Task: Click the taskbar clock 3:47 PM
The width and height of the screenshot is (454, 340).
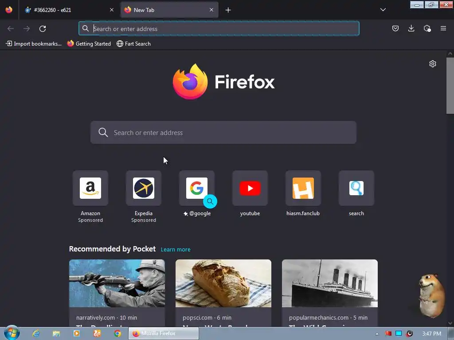Action: [x=431, y=334]
